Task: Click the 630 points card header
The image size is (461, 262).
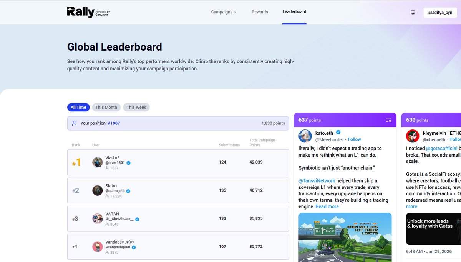Action: point(431,120)
